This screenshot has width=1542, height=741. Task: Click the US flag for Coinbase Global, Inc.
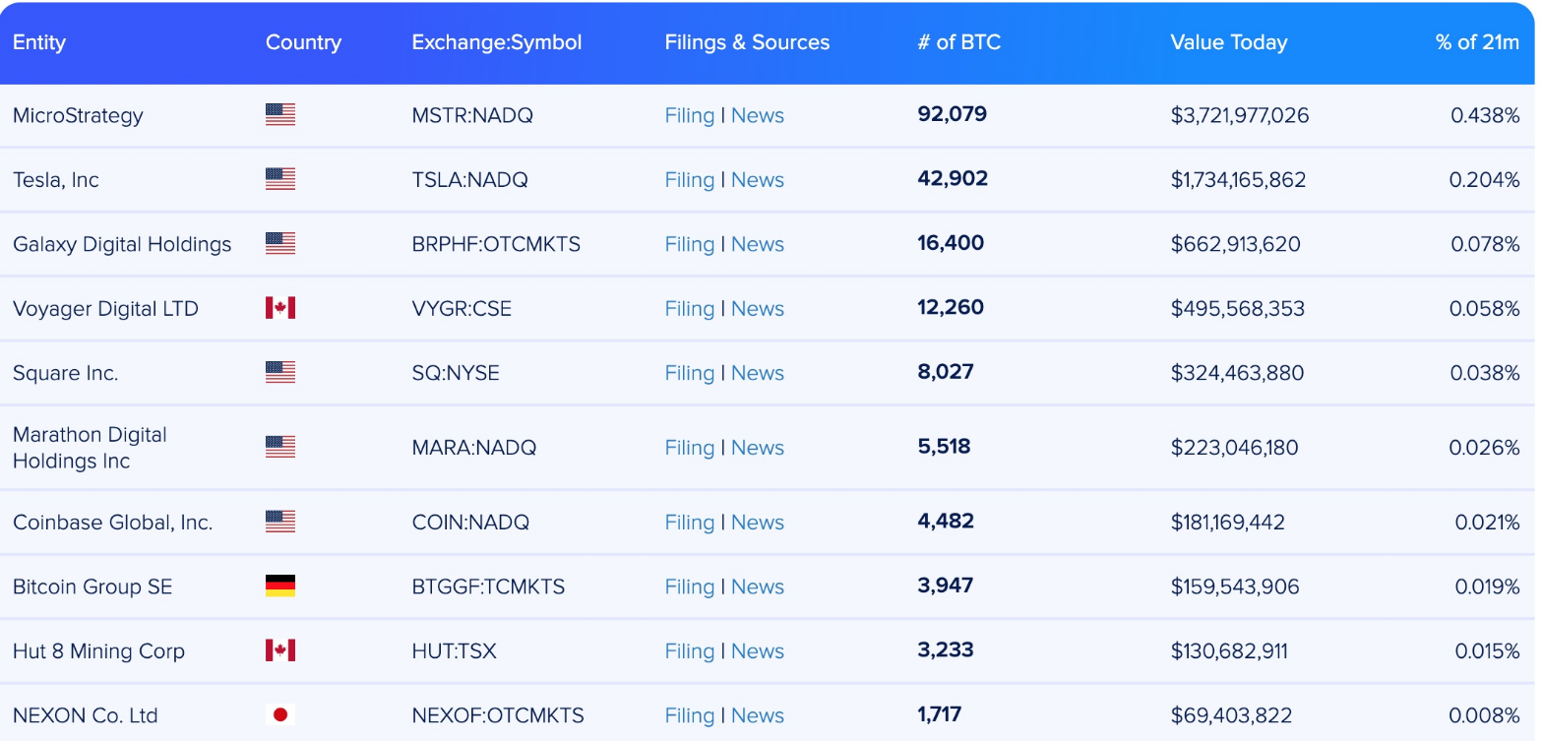[280, 522]
